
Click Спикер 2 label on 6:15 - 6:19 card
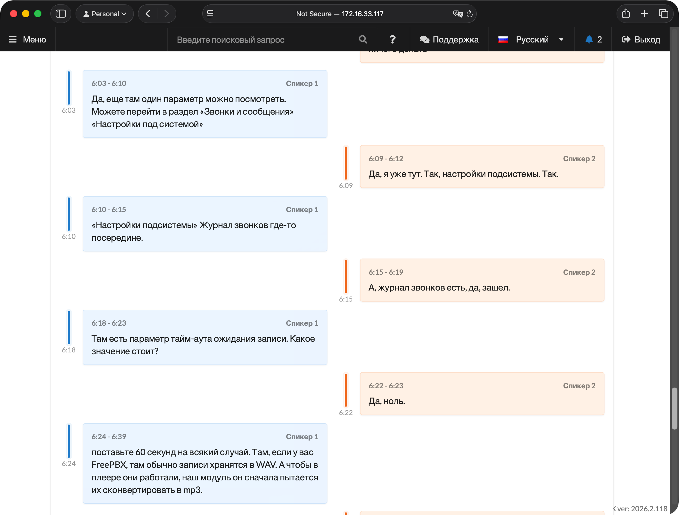click(579, 272)
